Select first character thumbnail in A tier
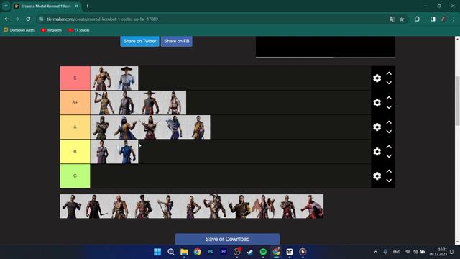The image size is (460, 259). tap(102, 127)
